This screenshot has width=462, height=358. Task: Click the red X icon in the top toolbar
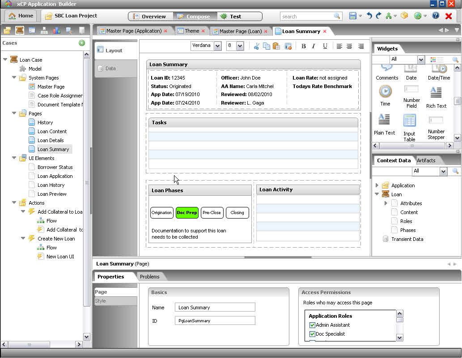[449, 16]
